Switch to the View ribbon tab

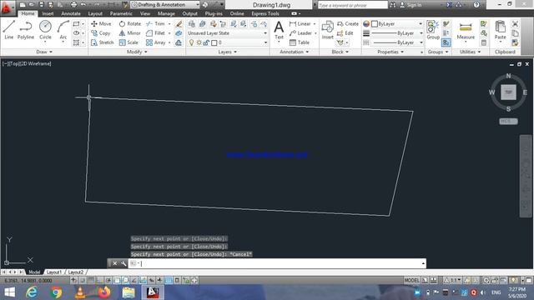[145, 13]
